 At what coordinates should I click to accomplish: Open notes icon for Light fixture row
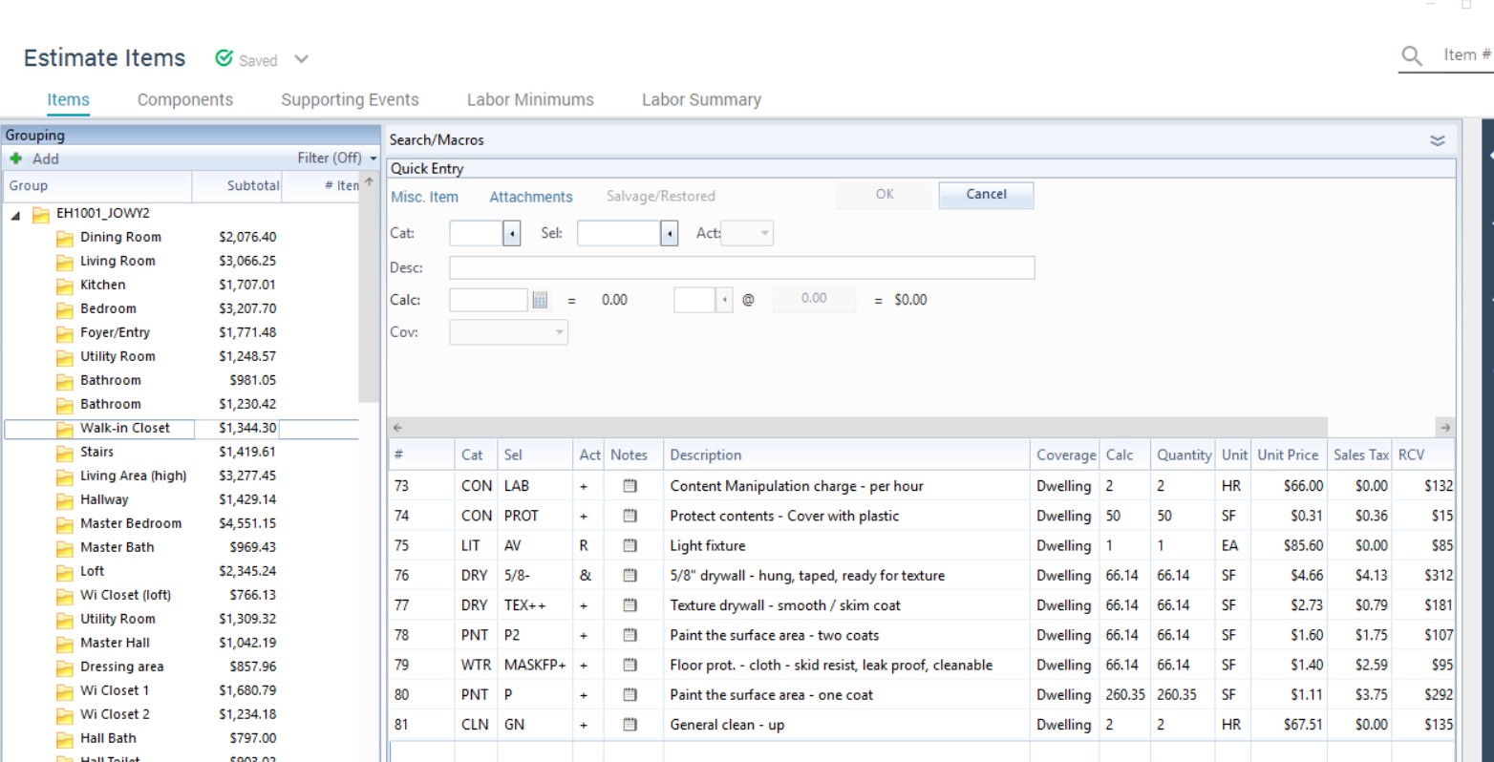click(630, 545)
